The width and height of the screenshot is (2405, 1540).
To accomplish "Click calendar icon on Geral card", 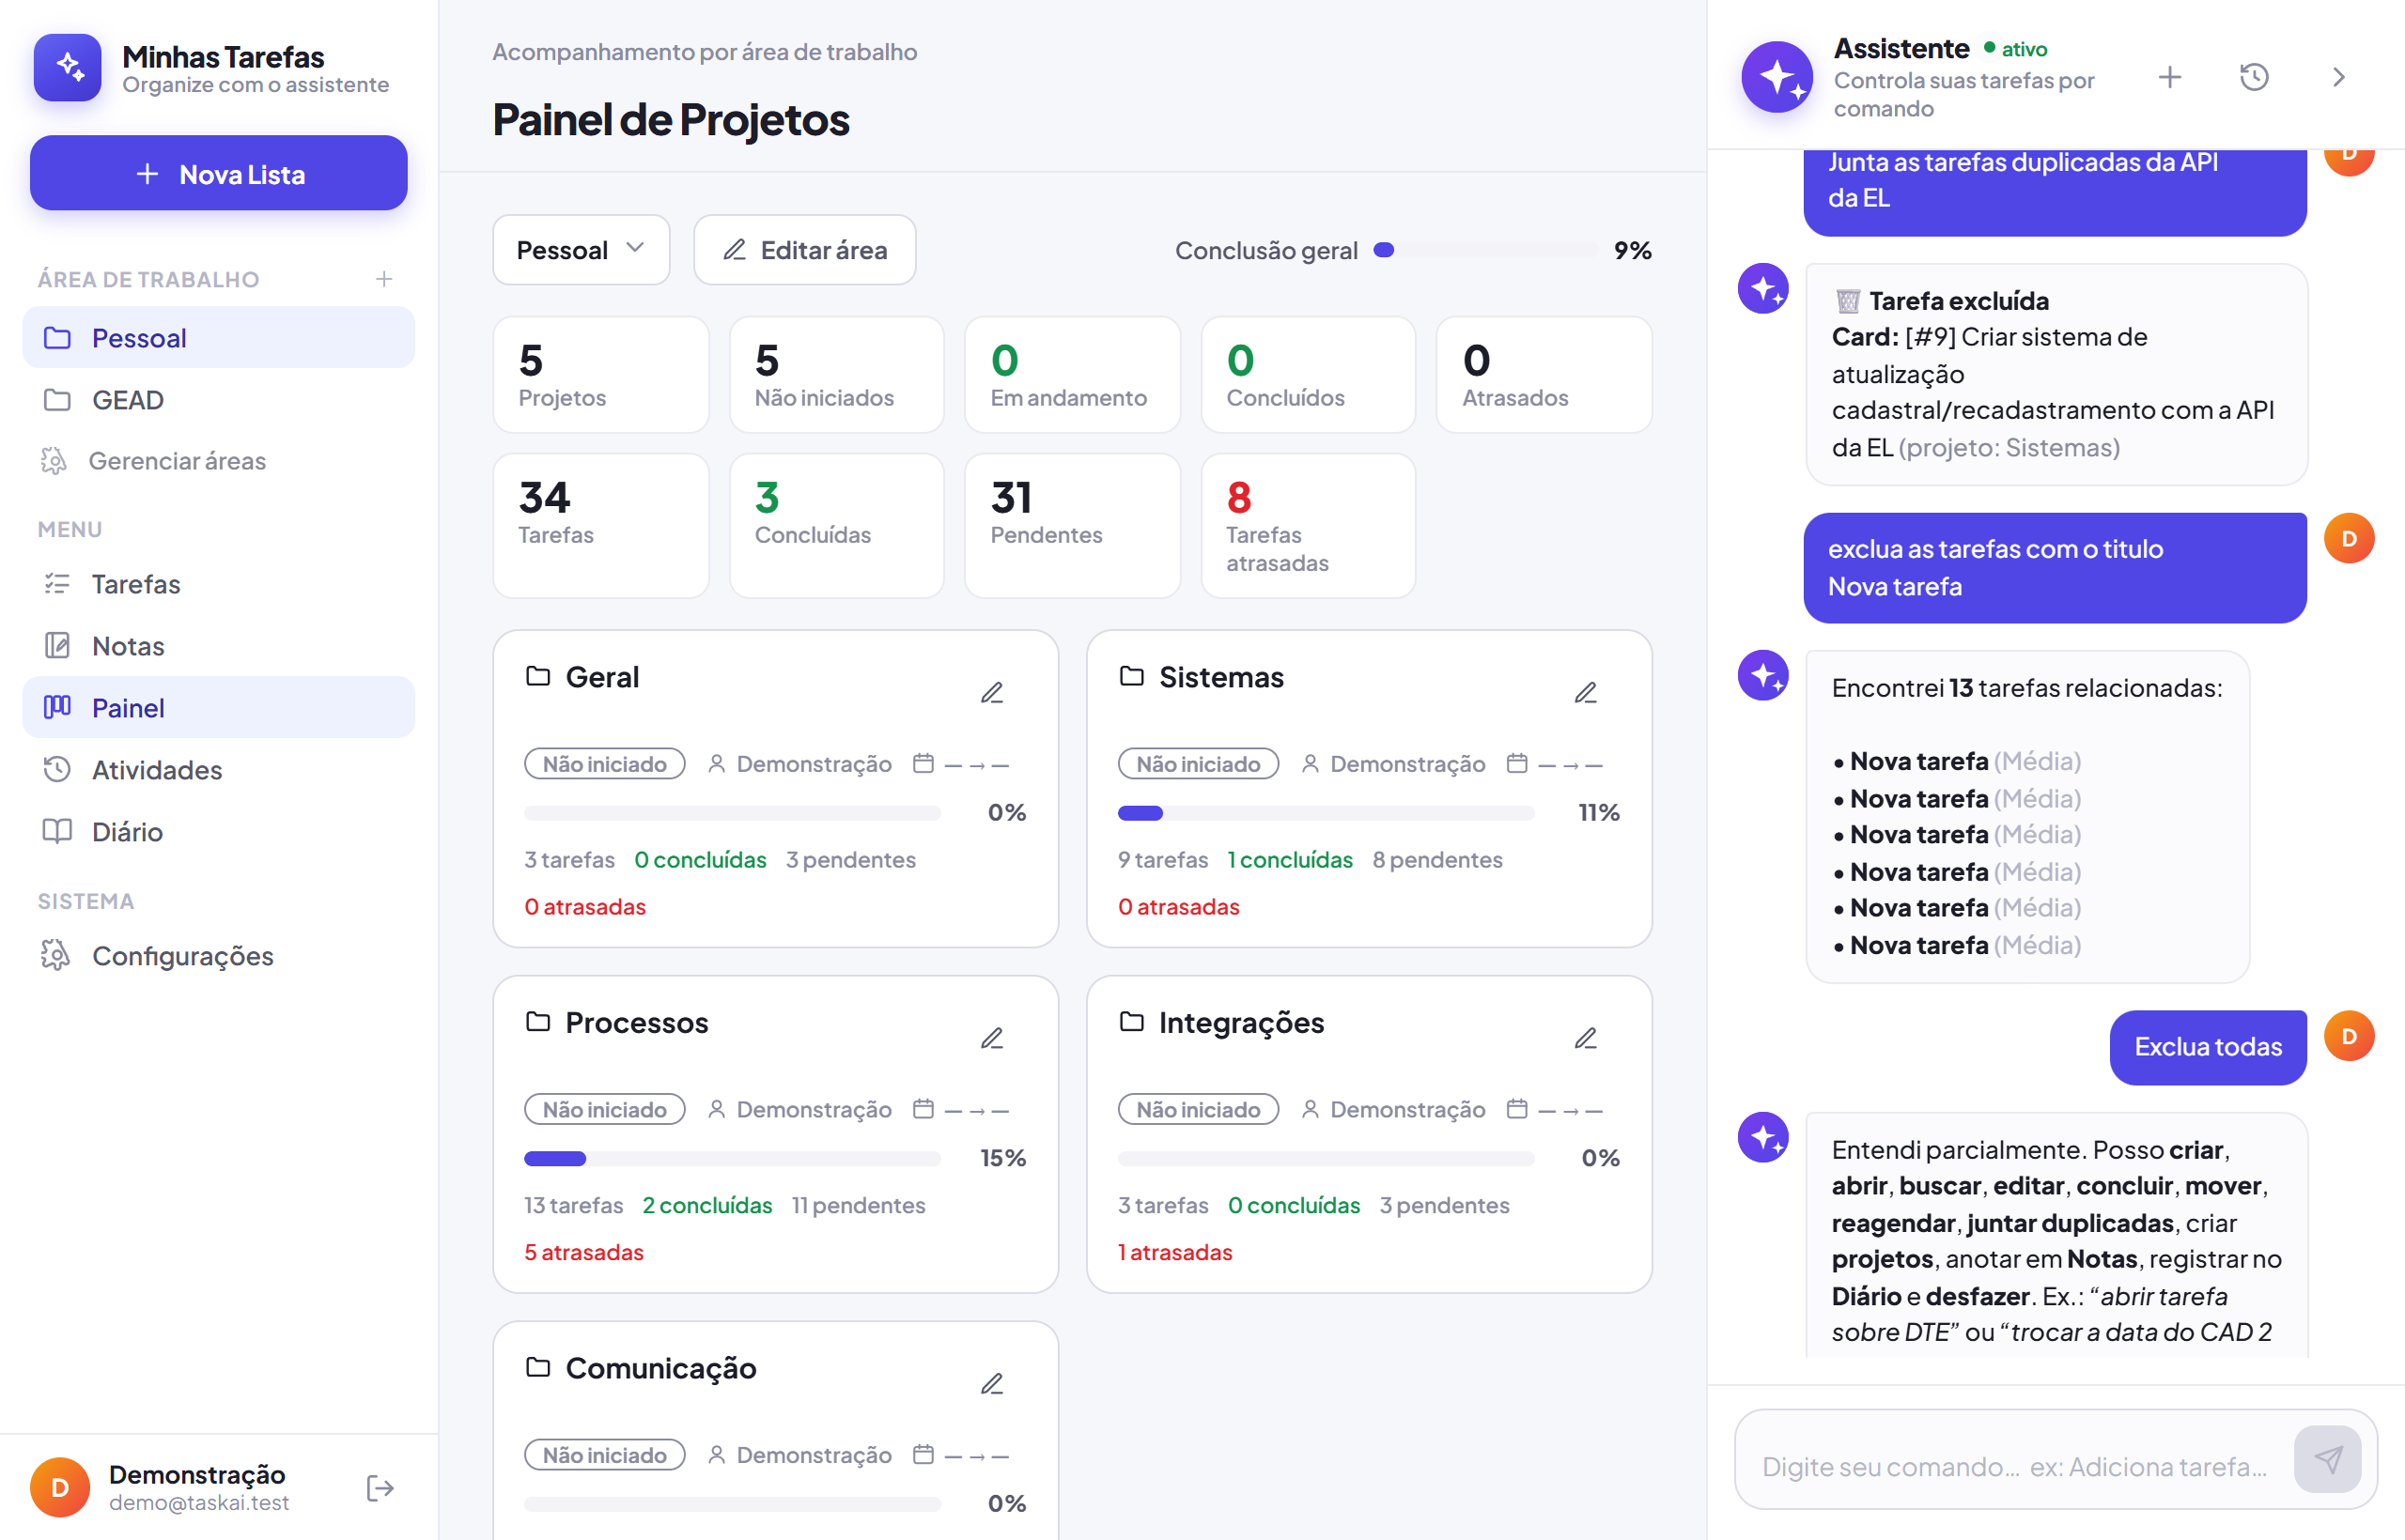I will pyautogui.click(x=923, y=764).
